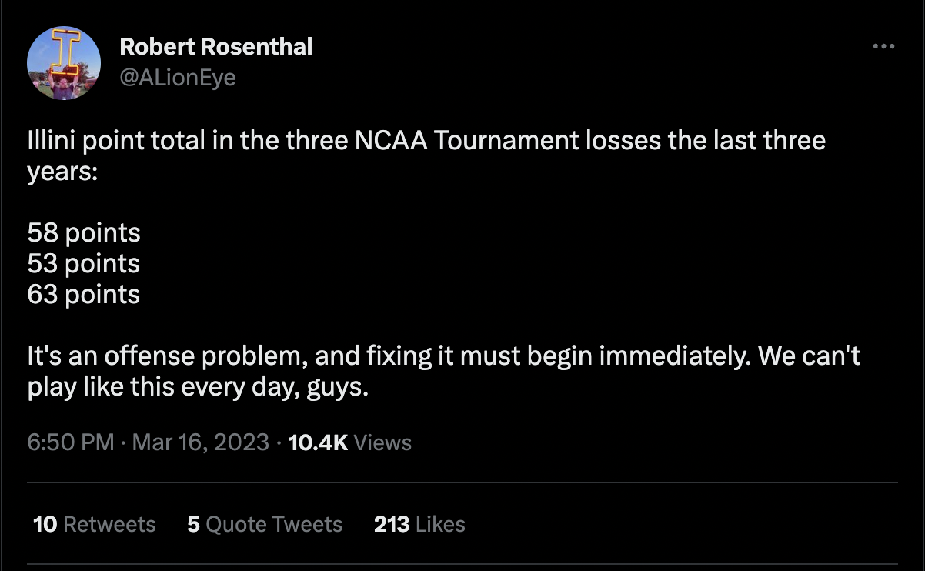The image size is (925, 571).
Task: Click the number 213 before Likes
Action: tap(391, 524)
